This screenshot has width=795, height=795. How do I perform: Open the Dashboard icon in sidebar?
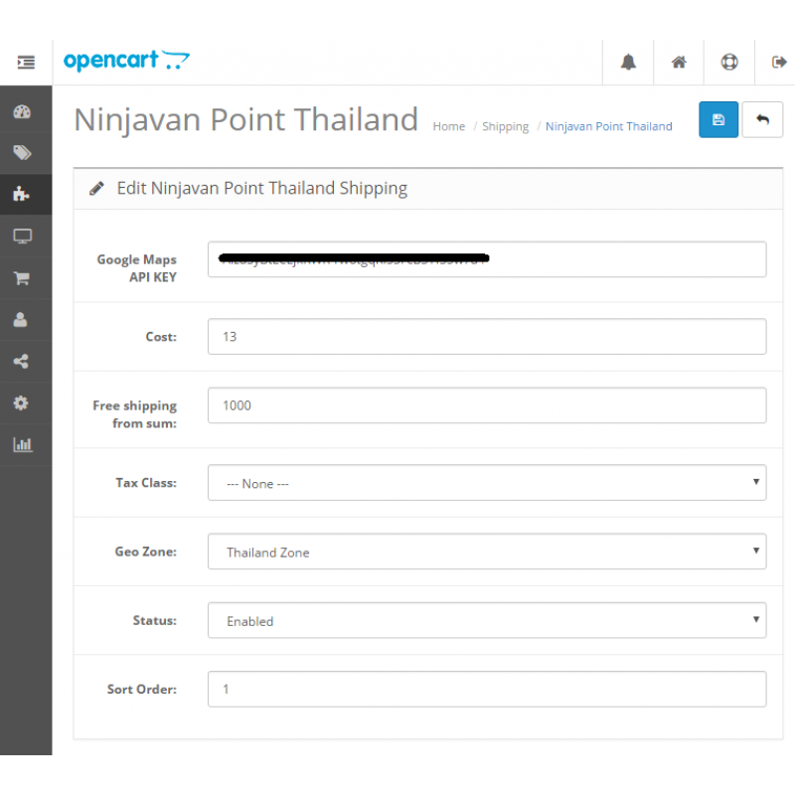coord(22,112)
